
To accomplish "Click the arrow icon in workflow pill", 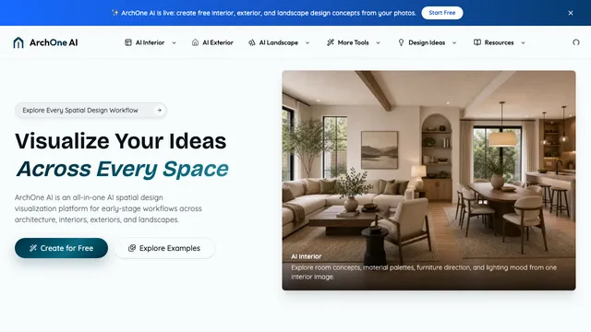I will tap(159, 111).
